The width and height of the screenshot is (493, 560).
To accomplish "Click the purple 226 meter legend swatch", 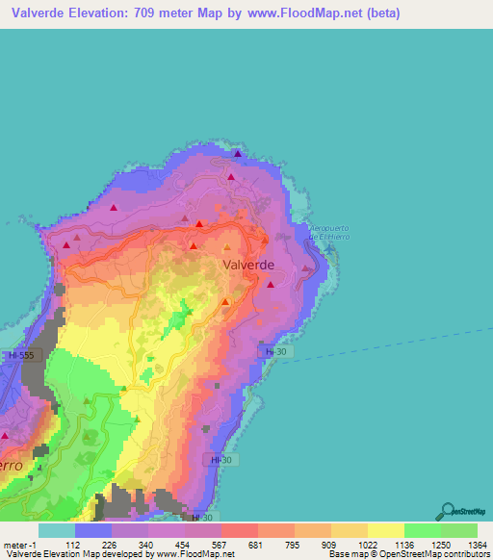I will (x=130, y=530).
